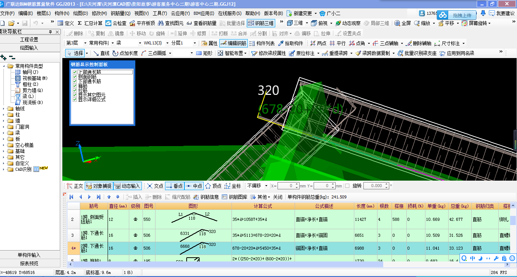Choose 两点 two-point axis tool

click(x=318, y=43)
